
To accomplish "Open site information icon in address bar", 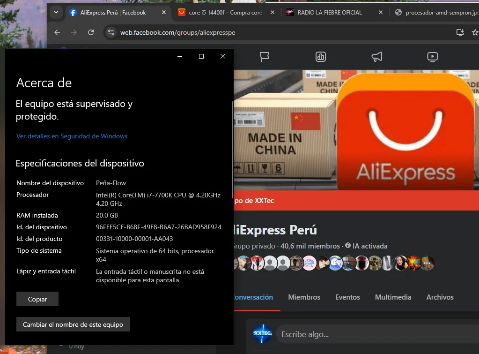I will [111, 32].
